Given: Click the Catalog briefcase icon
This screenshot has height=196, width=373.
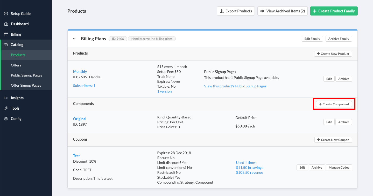Looking at the screenshot, I should 6,45.
